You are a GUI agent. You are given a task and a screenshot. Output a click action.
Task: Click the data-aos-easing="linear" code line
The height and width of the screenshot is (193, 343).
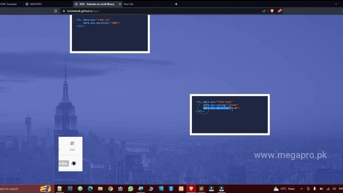pos(221,105)
